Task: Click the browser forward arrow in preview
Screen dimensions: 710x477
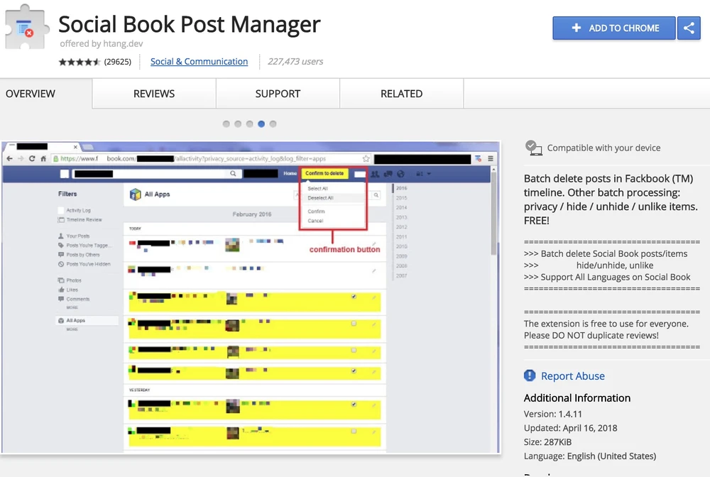Action: tap(21, 158)
